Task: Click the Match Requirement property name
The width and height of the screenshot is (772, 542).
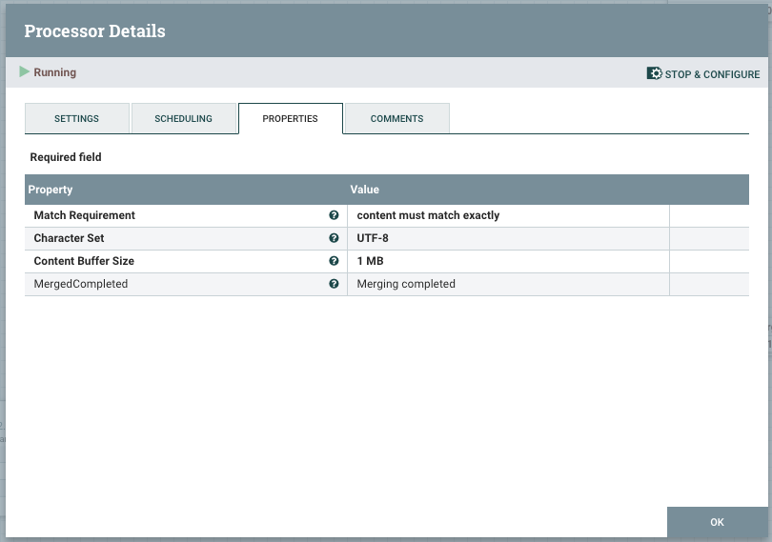Action: click(x=84, y=215)
